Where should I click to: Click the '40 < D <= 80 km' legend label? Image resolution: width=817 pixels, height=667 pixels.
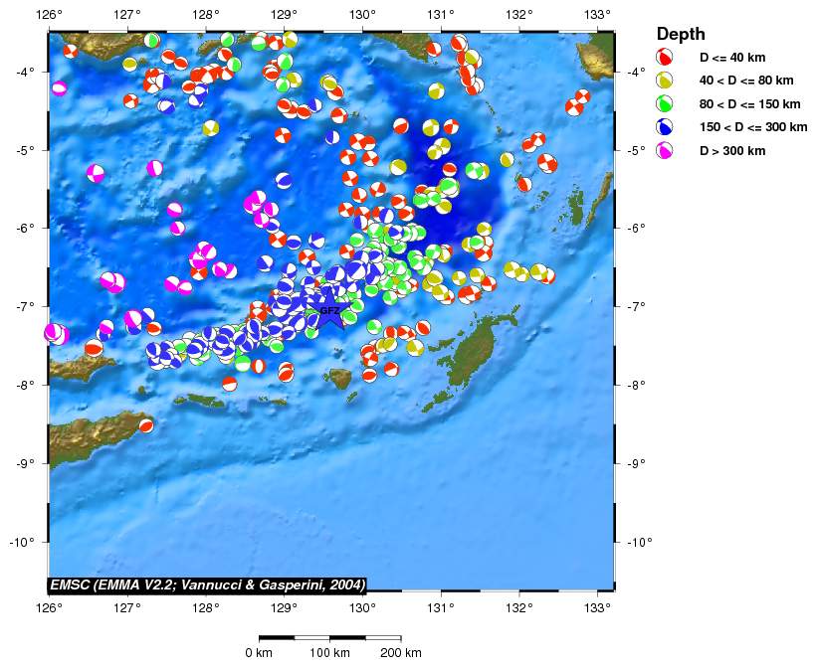click(x=746, y=81)
